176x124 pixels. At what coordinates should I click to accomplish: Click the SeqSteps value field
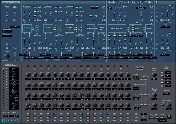(x=95, y=8)
